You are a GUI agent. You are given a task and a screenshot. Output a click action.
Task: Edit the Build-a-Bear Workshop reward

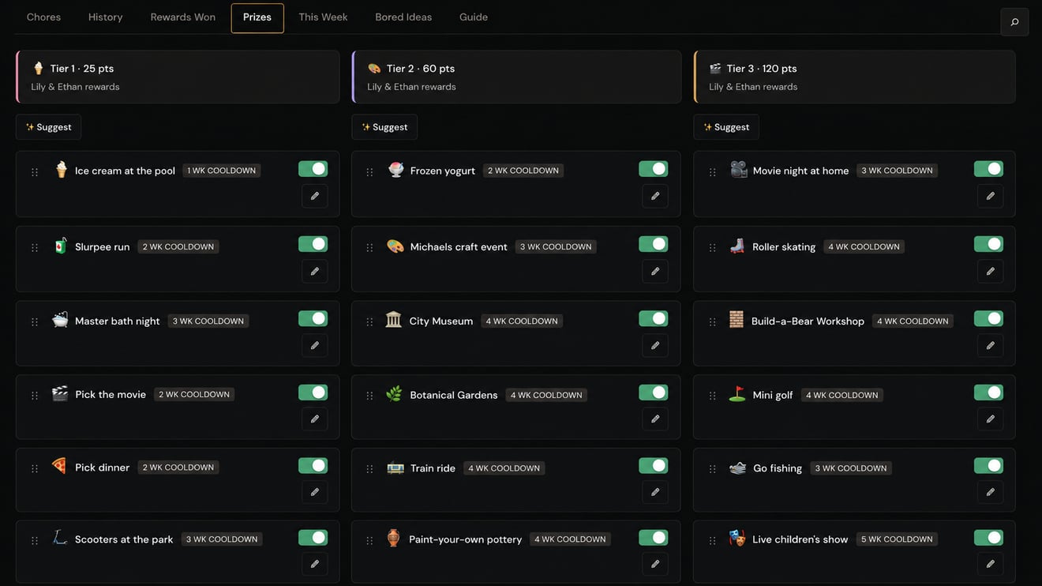click(990, 345)
